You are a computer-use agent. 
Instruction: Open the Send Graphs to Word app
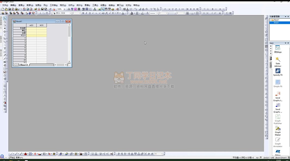[x=277, y=108]
